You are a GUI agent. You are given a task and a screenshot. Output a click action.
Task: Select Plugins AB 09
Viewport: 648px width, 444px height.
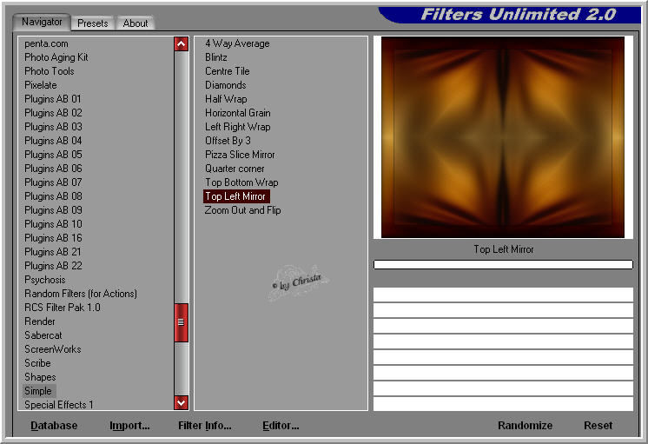coord(53,210)
